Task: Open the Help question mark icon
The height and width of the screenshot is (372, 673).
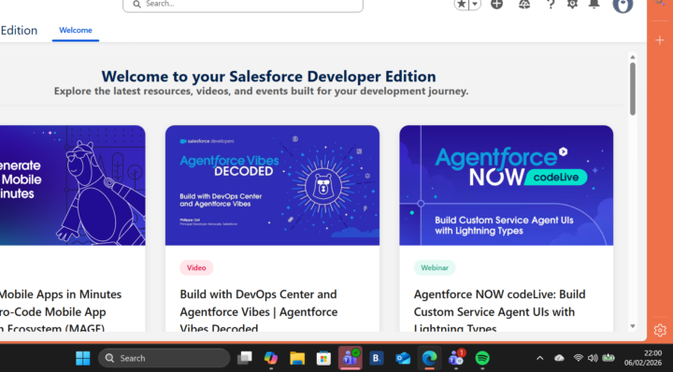Action: [x=551, y=5]
